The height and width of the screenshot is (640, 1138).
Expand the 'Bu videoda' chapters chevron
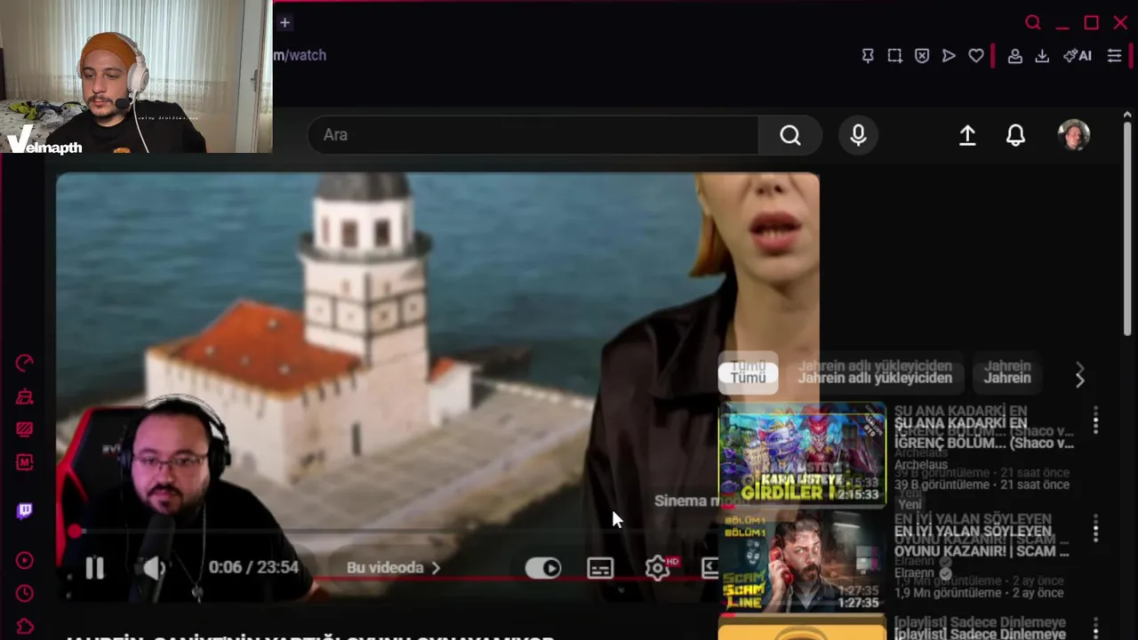click(x=436, y=568)
